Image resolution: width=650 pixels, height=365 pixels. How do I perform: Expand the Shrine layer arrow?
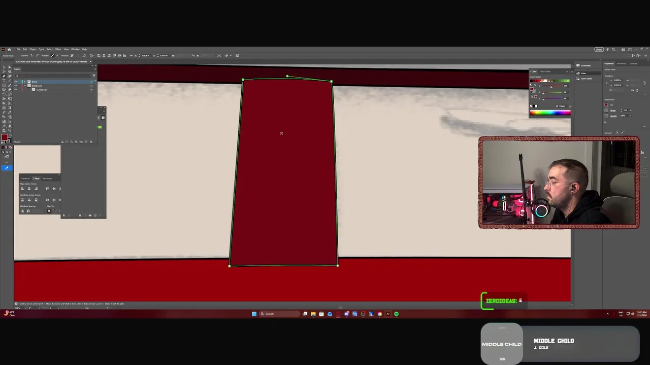[x=24, y=82]
